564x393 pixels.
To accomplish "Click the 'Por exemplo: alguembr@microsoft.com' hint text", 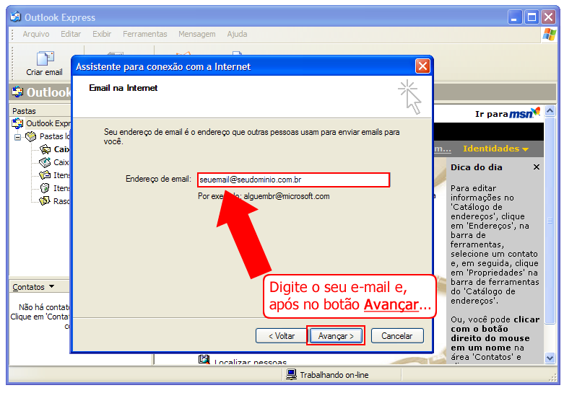I will 264,196.
